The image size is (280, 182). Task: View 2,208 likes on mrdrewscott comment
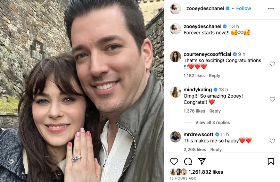[x=195, y=149]
